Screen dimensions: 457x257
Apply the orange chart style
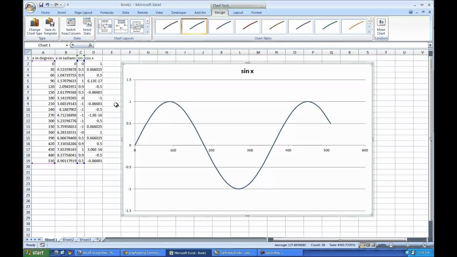point(354,26)
